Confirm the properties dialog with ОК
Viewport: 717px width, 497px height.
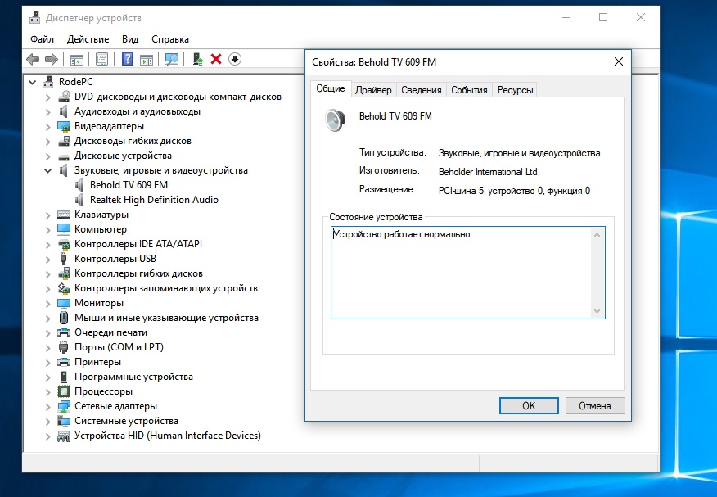(x=529, y=405)
